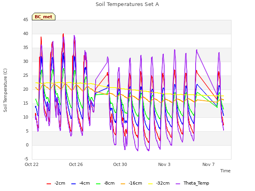Toggle the -16cm series label
Viewport: 255px width, 191px height.
click(x=135, y=183)
